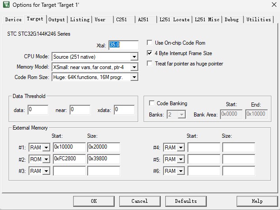The image size is (280, 210).
Task: Open the Code Rom Size dropdown
Action: coord(134,77)
